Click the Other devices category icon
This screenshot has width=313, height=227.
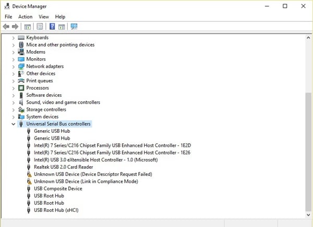(21, 73)
